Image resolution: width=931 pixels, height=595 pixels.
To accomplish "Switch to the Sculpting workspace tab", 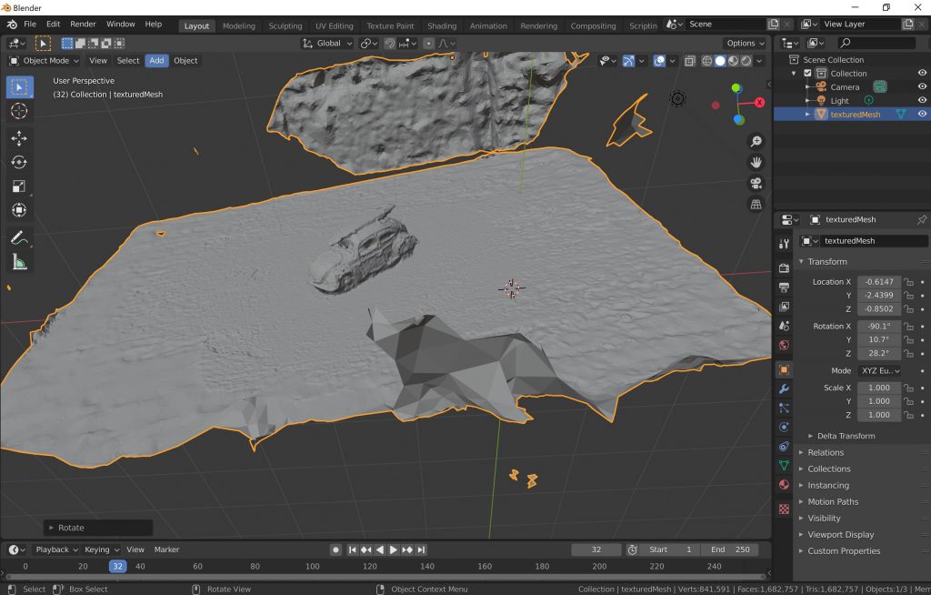I will click(285, 25).
